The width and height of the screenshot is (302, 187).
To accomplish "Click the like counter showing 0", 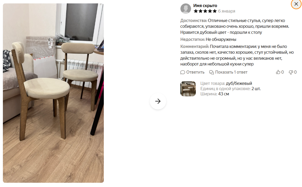I will coord(282,72).
